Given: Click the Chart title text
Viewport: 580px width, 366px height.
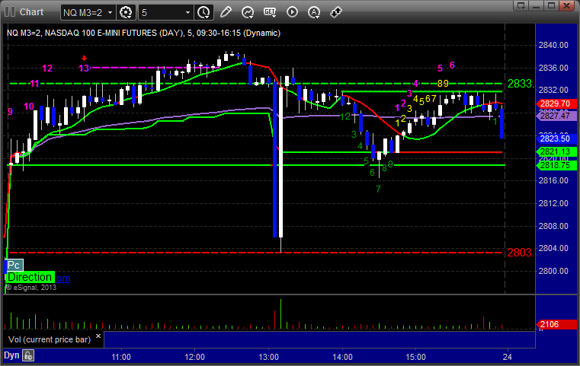Looking at the screenshot, I should click(31, 12).
